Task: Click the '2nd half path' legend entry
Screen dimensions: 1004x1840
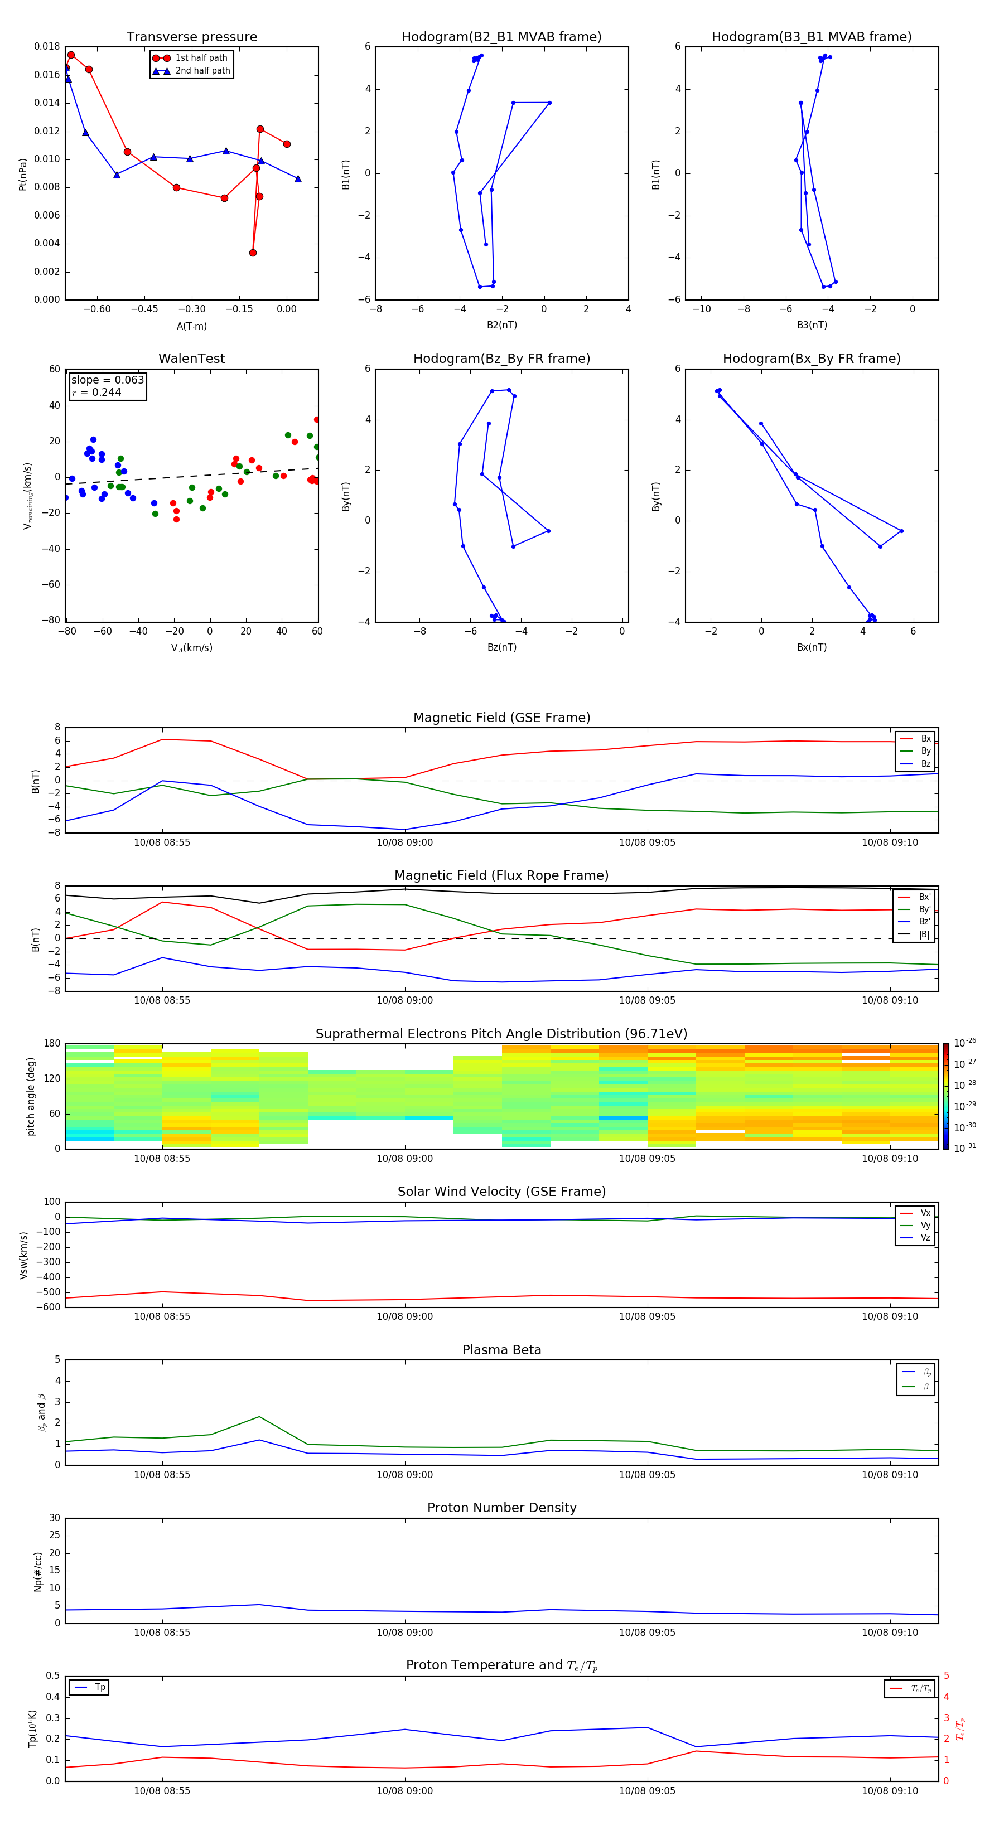Action: (x=191, y=71)
